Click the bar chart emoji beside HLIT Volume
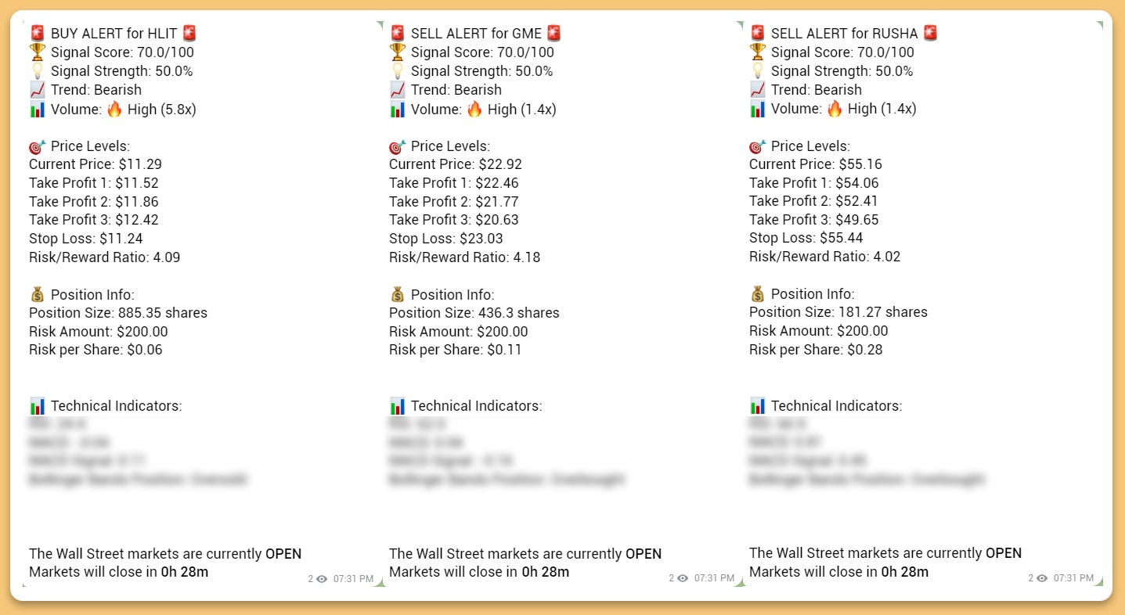 tap(38, 109)
